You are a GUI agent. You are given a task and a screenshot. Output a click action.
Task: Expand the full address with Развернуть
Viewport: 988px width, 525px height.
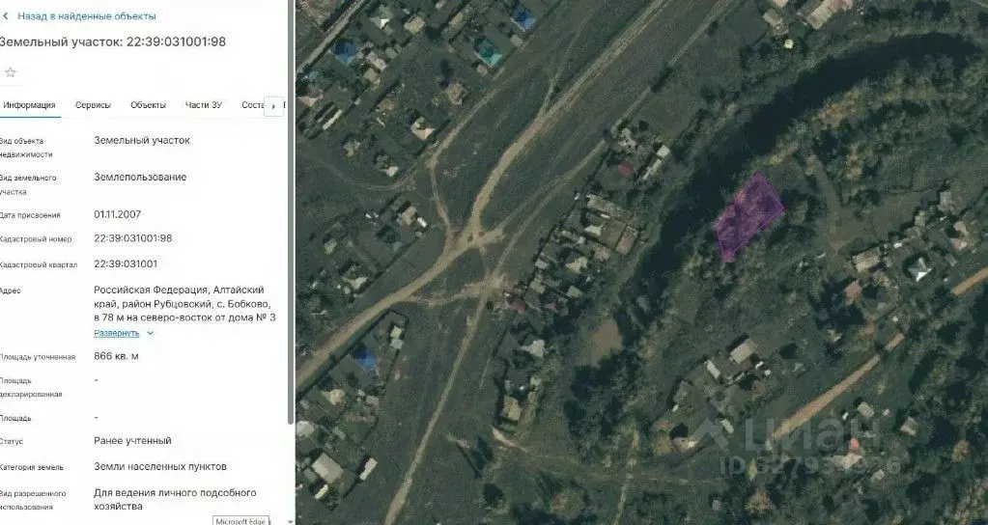point(117,333)
